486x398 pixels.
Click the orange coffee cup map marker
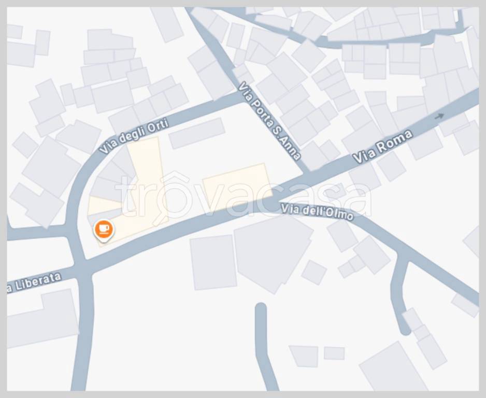pyautogui.click(x=104, y=230)
